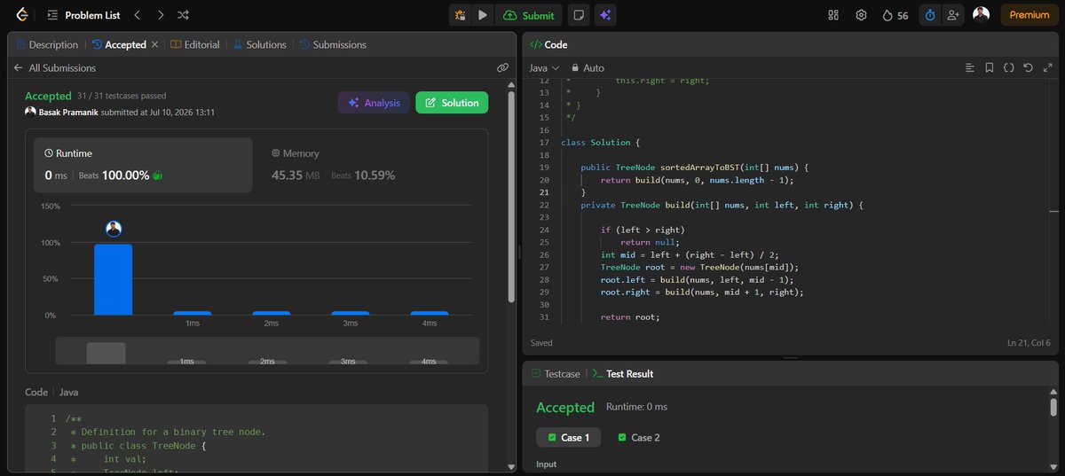Open the settings gear icon
The width and height of the screenshot is (1065, 476).
tap(861, 15)
